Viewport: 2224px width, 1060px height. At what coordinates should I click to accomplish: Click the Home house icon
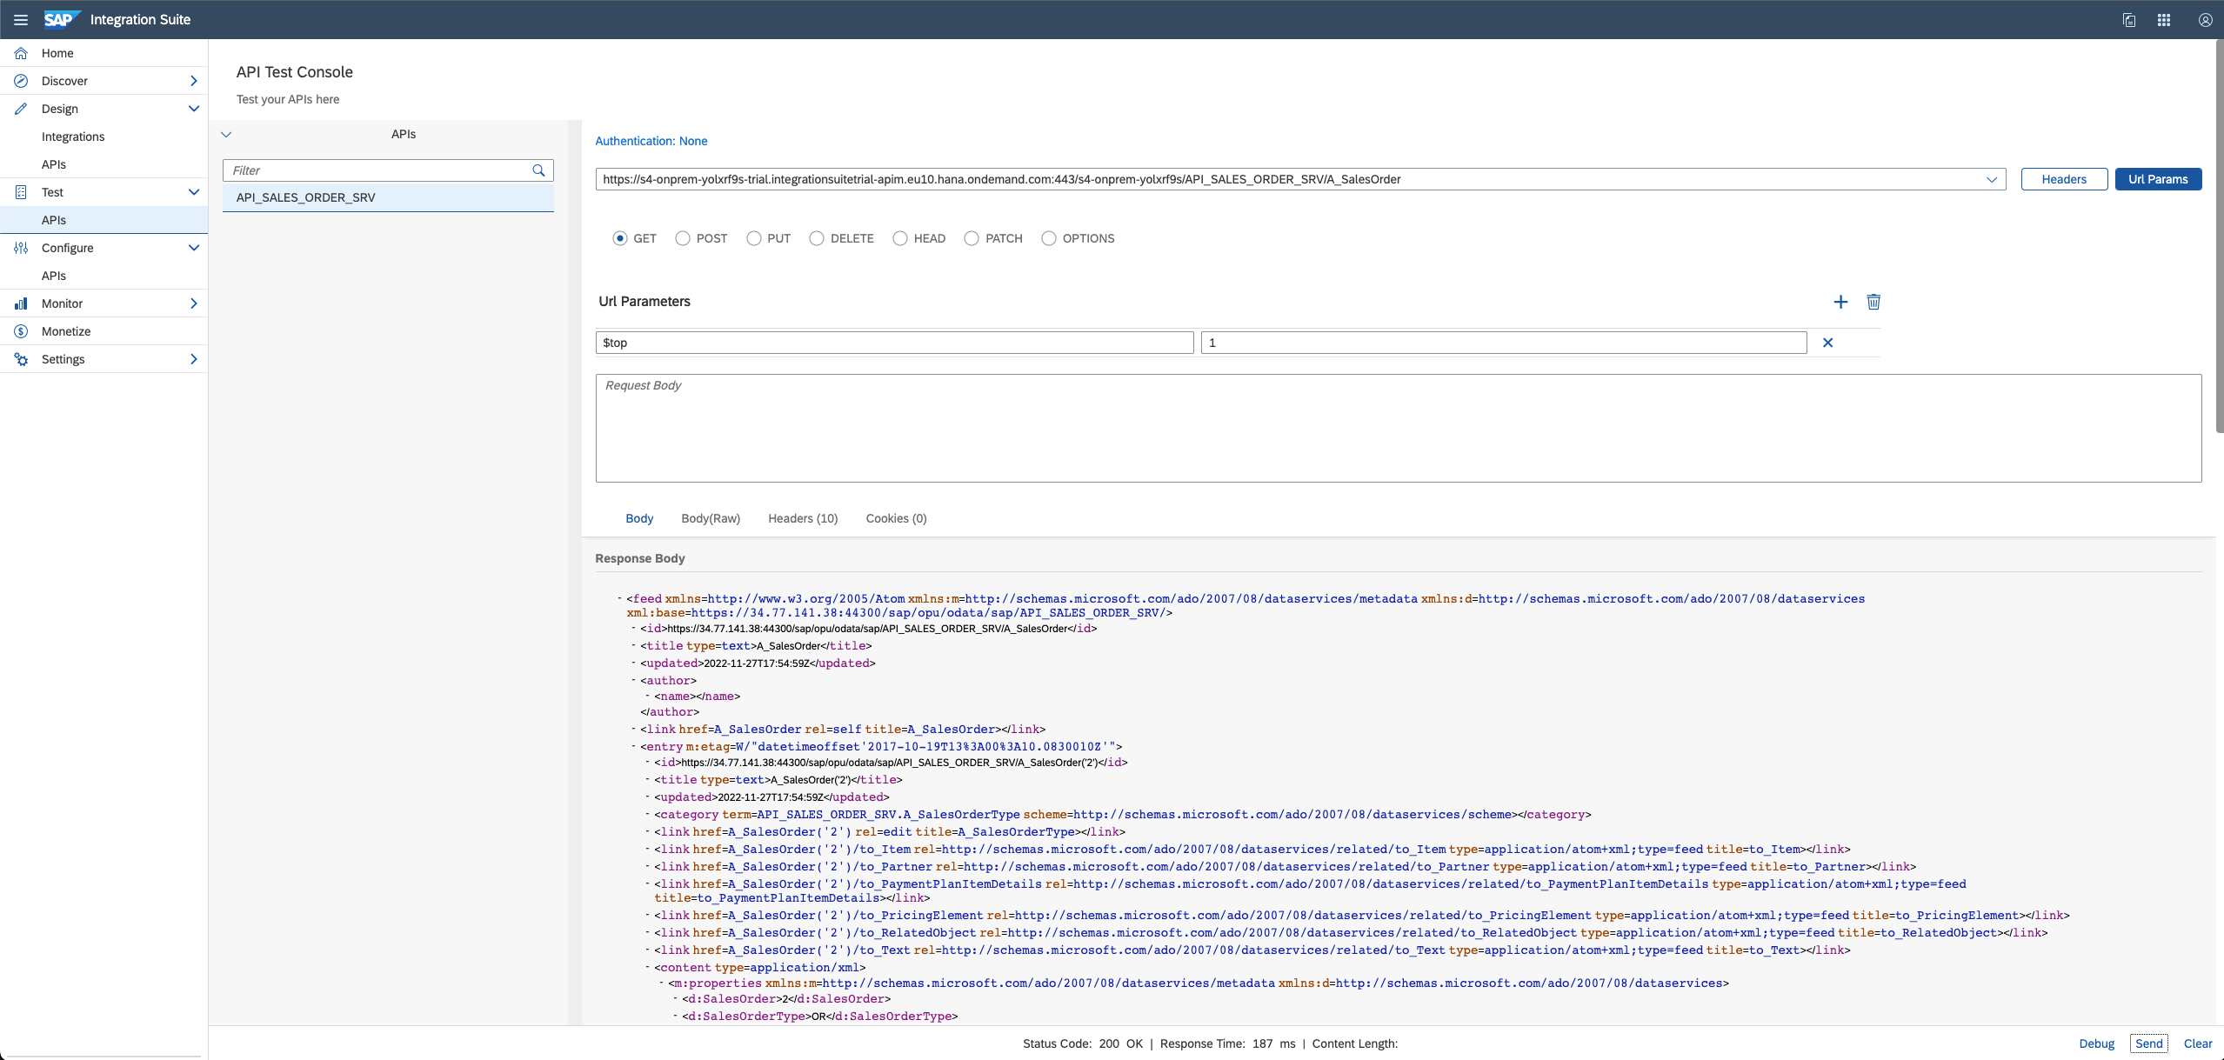21,53
